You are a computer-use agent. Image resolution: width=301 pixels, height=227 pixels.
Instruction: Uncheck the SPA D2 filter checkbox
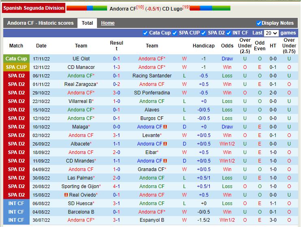click(204, 33)
